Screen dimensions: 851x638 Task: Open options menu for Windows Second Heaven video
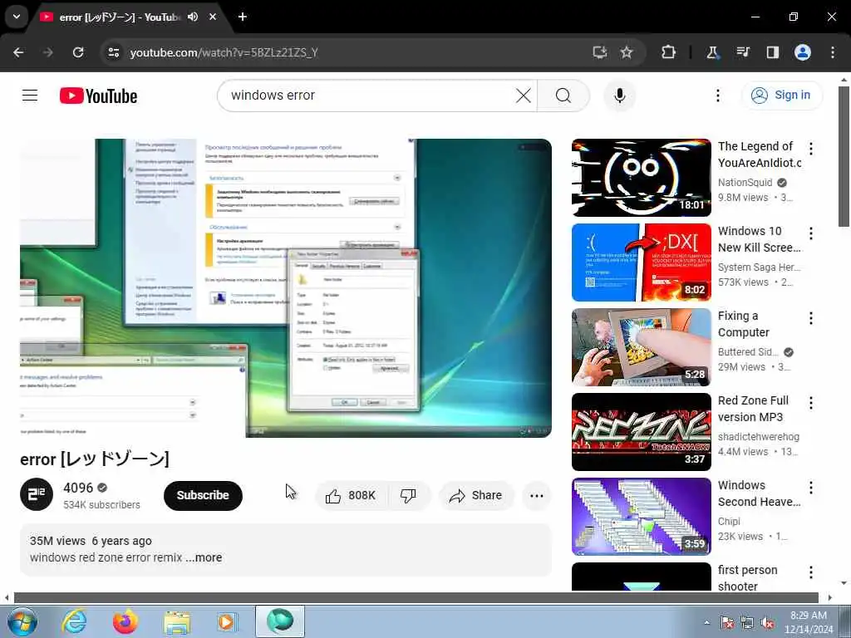[811, 487]
